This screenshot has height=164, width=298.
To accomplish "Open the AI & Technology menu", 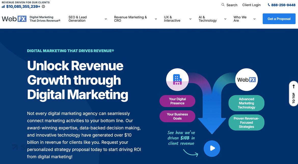I will pos(208,19).
